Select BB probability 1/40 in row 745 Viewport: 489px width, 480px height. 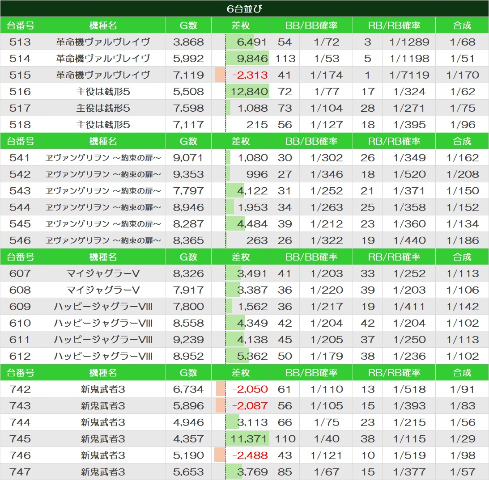point(326,438)
